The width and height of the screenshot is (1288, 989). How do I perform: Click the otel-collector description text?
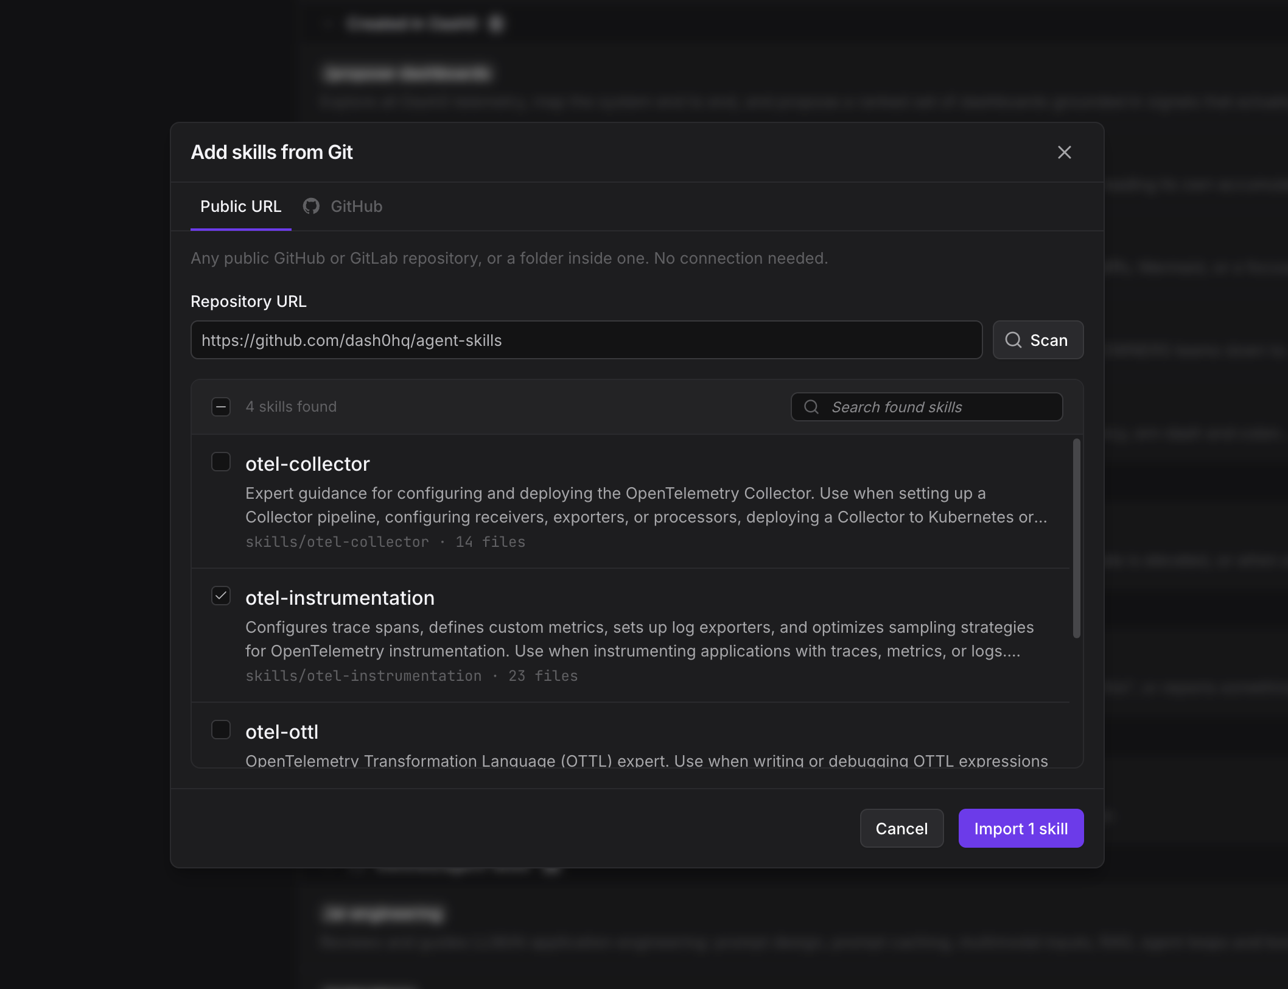click(x=646, y=505)
